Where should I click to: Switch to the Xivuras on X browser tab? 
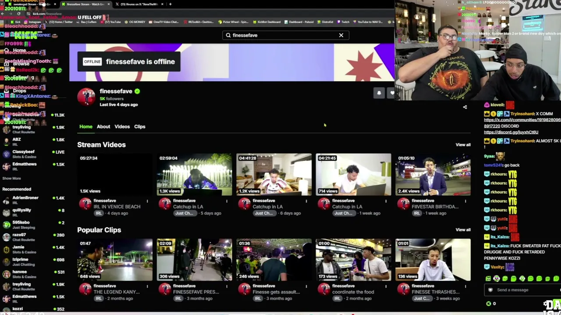(139, 4)
